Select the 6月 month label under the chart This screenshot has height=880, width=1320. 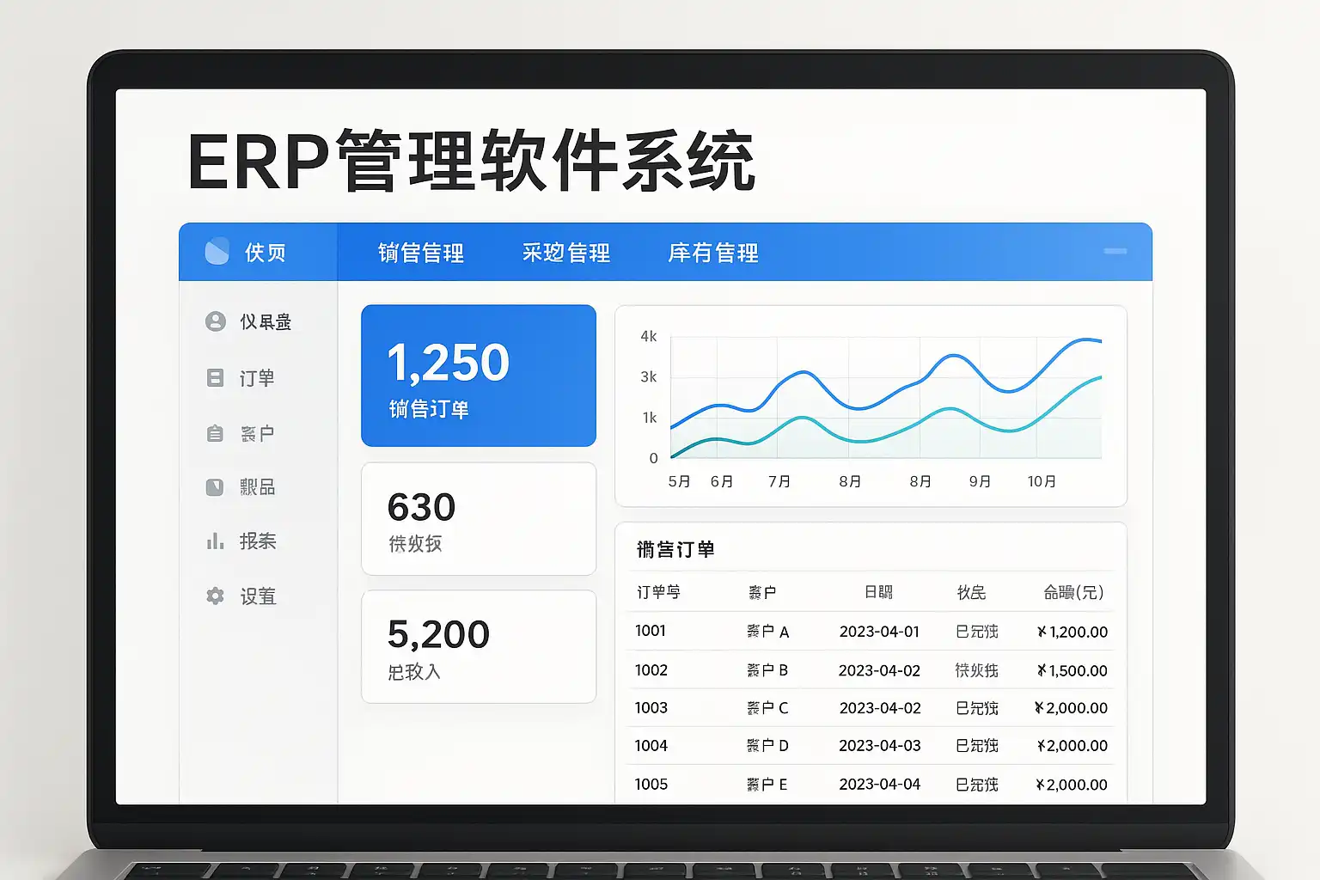point(722,481)
